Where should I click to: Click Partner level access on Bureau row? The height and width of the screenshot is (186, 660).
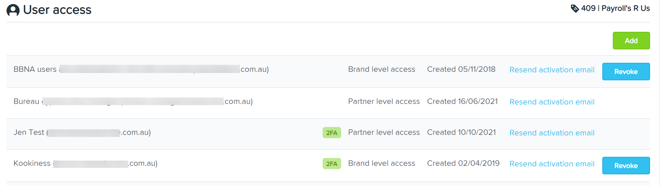pos(384,101)
